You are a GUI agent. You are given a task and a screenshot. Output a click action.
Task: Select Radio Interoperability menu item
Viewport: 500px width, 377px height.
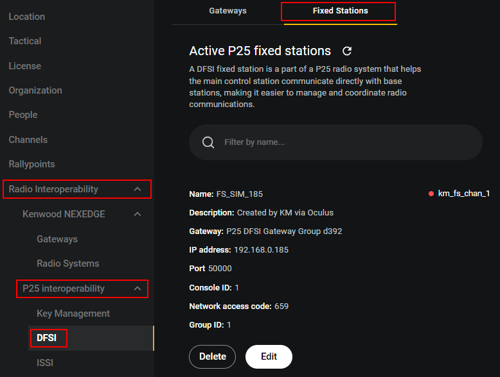click(x=53, y=189)
